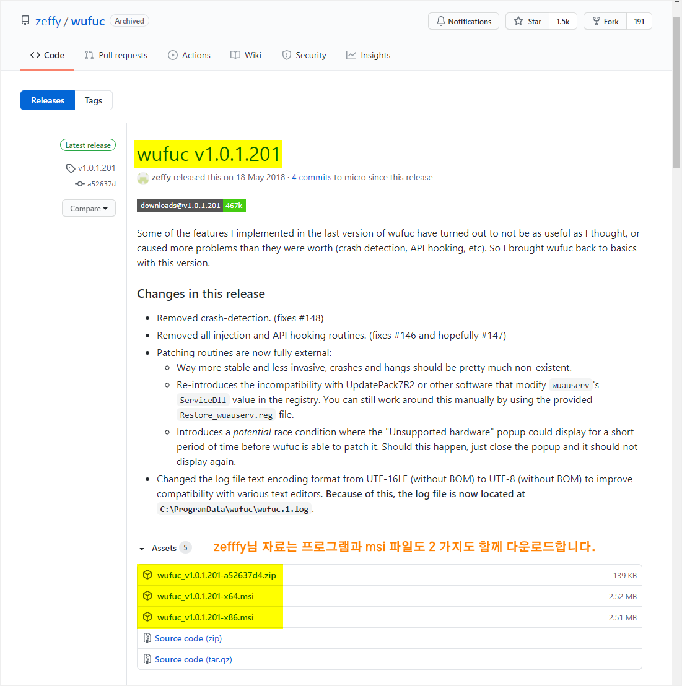
Task: Select the Releases button
Action: click(x=48, y=100)
